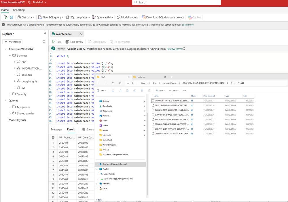
Task: Expand the sys schema
Action: pos(14,88)
